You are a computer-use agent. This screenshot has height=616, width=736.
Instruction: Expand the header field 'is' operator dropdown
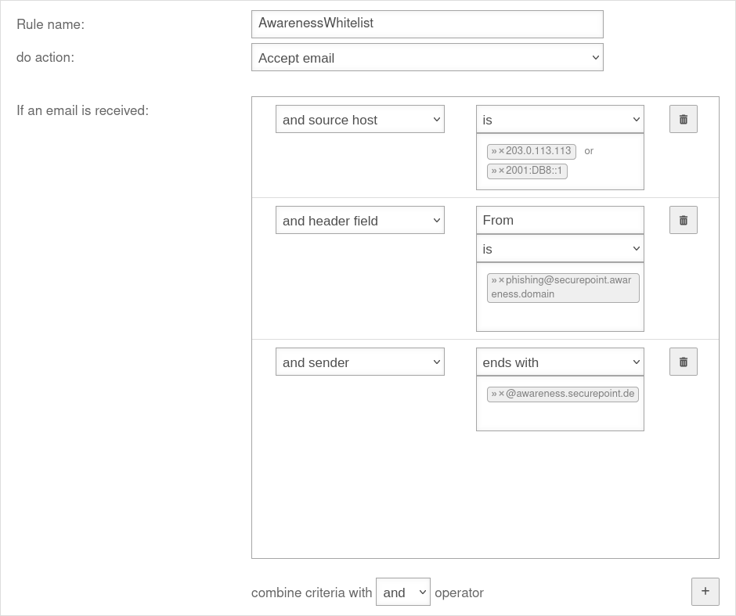tap(560, 248)
